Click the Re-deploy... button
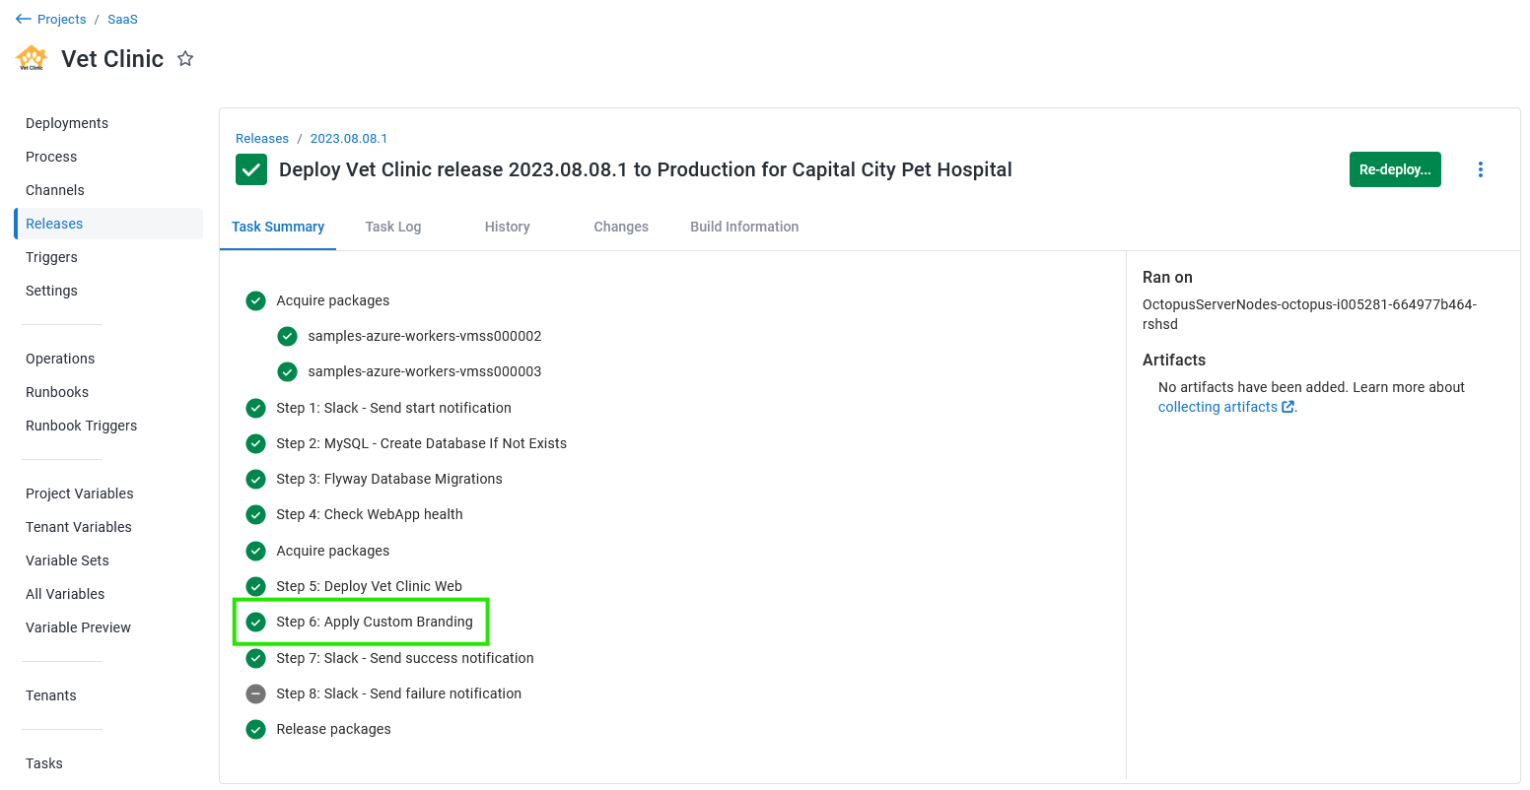Screen dimensions: 1530x790 coord(1395,169)
